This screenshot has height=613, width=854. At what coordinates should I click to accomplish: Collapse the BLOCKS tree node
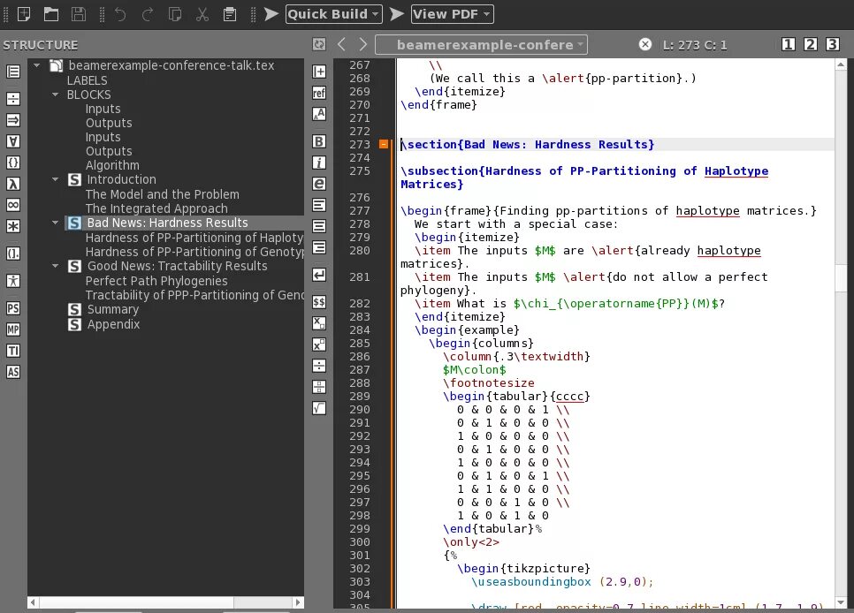point(55,95)
